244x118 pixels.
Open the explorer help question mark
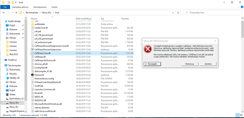point(242,7)
